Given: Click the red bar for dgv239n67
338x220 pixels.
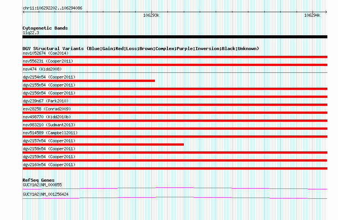Looking at the screenshot, I should [175, 105].
